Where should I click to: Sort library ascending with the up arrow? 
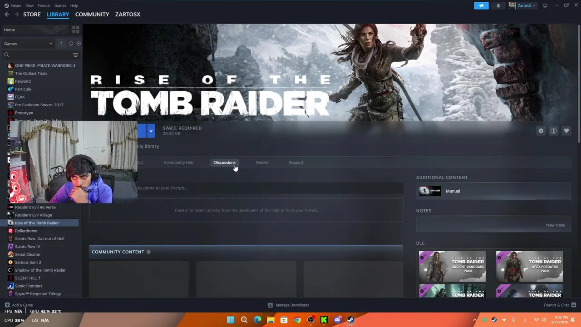click(x=61, y=44)
